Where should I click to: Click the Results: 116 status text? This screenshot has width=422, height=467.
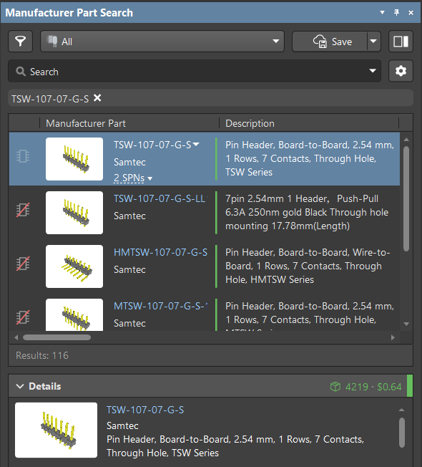point(42,355)
